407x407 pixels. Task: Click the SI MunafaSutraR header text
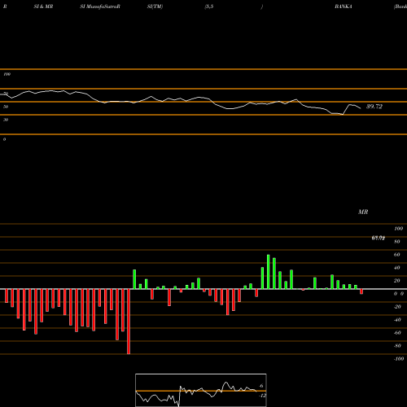(100, 7)
